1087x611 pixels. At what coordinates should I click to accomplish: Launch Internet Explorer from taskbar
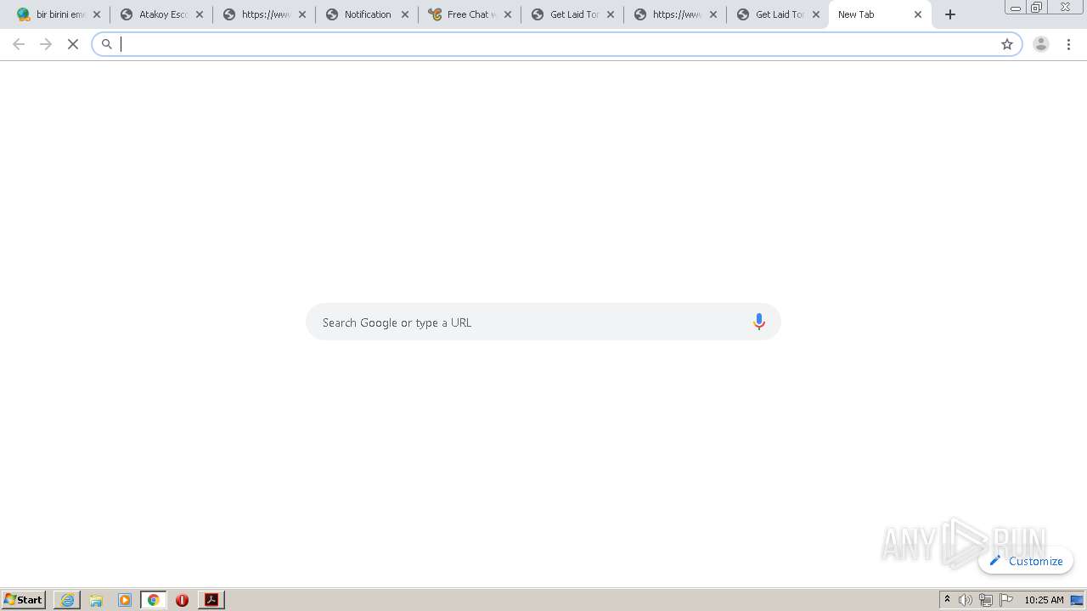[x=67, y=600]
